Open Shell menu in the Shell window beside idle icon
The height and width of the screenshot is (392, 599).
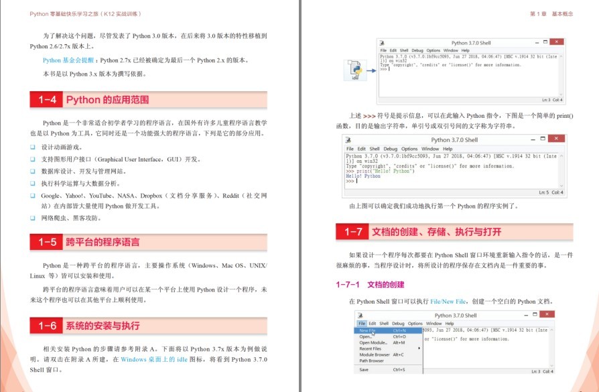pyautogui.click(x=404, y=50)
